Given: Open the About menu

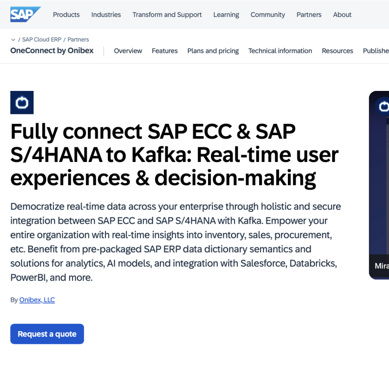Looking at the screenshot, I should pos(342,15).
